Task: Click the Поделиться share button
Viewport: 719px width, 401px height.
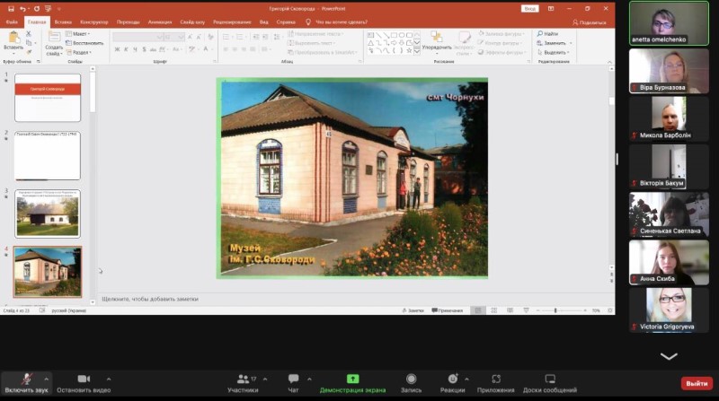Action: [x=590, y=22]
